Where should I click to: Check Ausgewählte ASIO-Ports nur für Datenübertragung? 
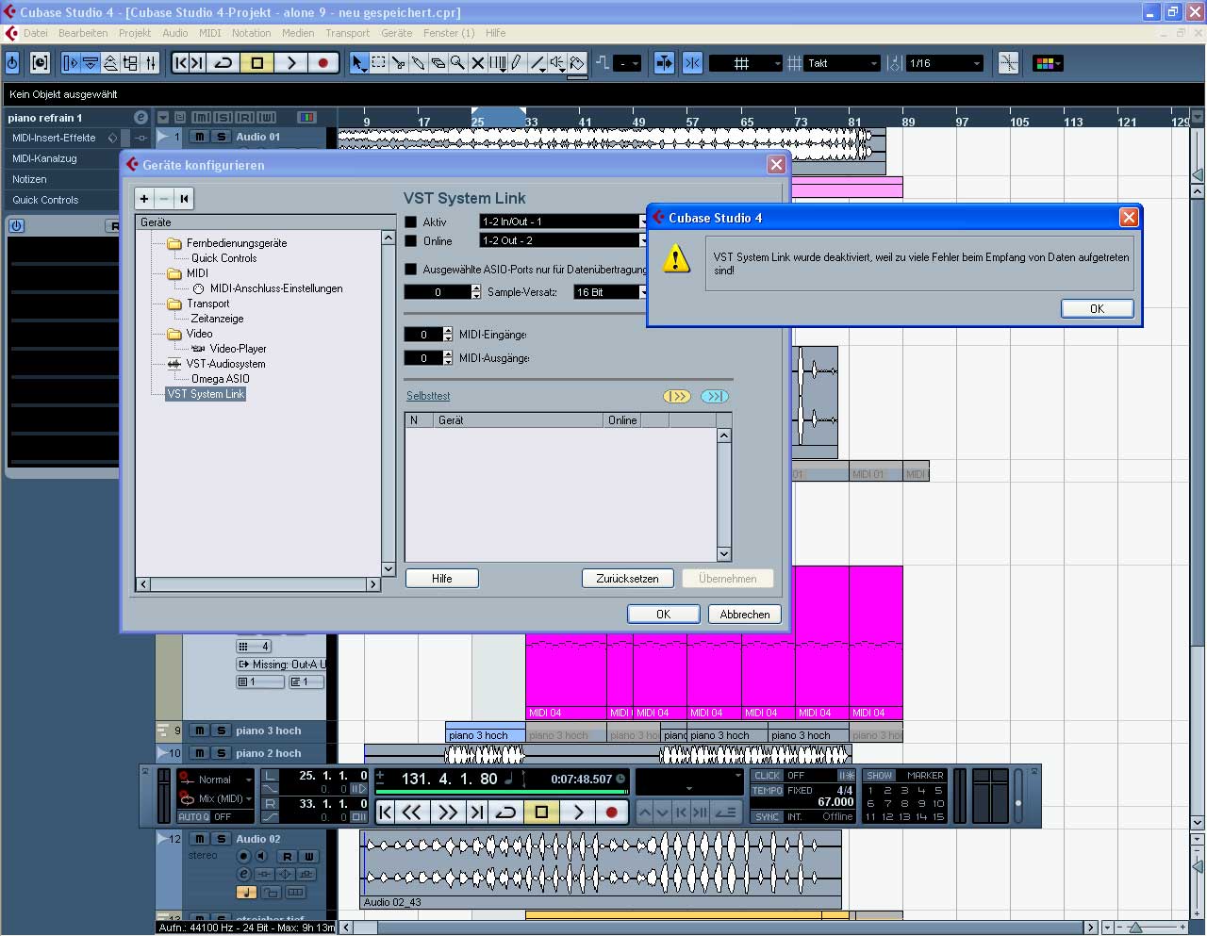411,270
